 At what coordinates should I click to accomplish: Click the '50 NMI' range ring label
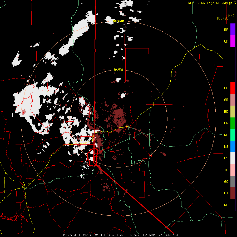pos(118,70)
